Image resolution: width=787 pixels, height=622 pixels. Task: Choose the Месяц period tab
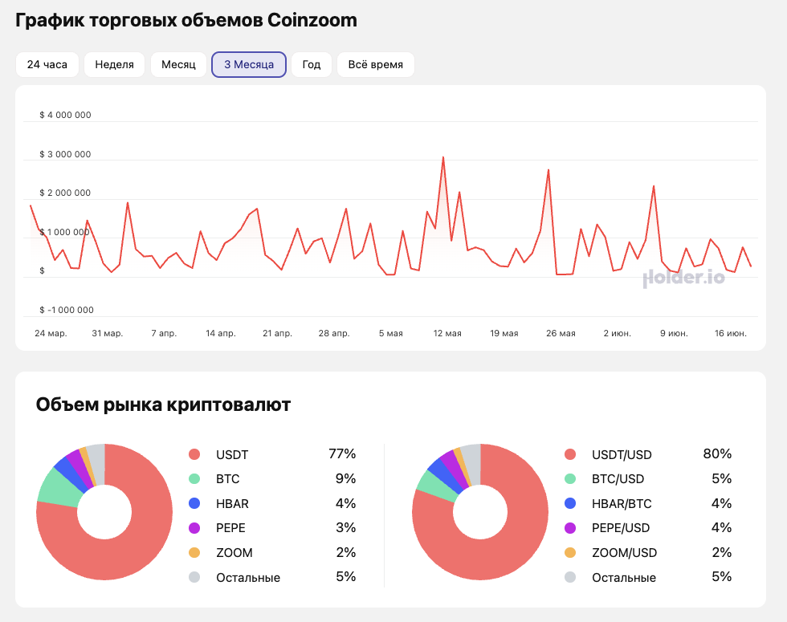click(178, 65)
